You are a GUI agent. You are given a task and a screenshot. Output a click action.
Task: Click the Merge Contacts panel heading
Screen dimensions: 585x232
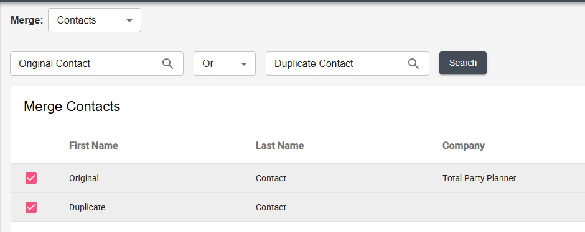pos(72,107)
